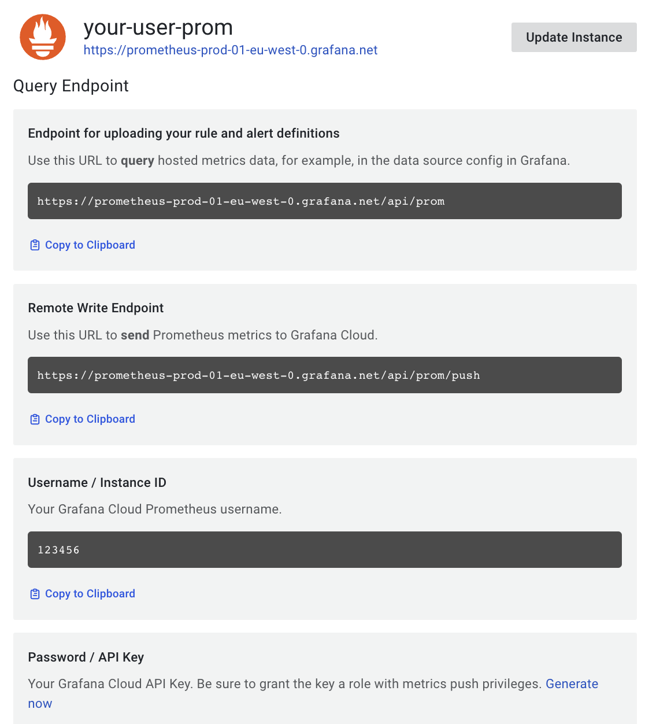This screenshot has height=724, width=645.
Task: Click the Remote Write Endpoint heading
Action: (x=95, y=308)
